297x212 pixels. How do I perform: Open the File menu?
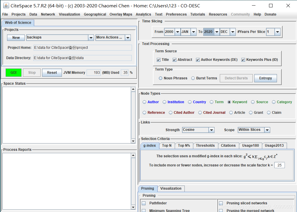5,14
